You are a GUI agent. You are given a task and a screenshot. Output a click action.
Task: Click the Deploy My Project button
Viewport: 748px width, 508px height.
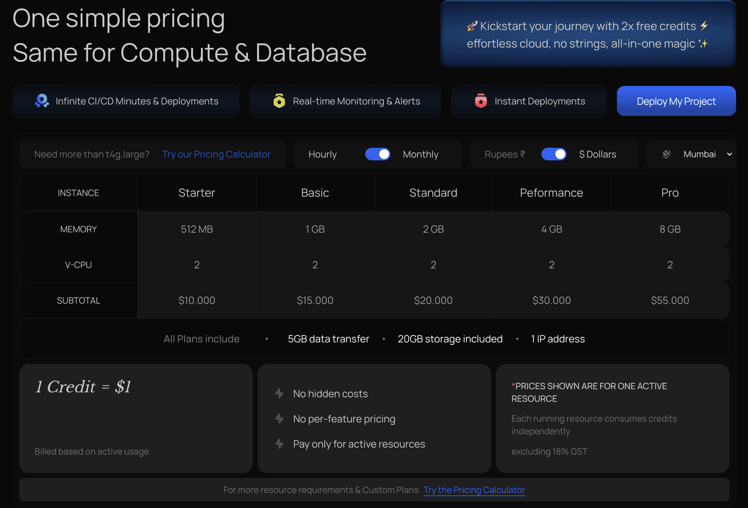(676, 101)
